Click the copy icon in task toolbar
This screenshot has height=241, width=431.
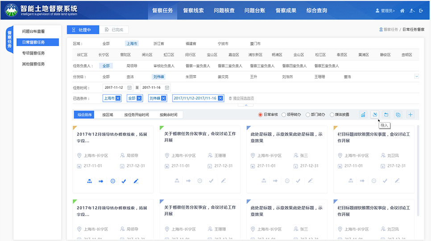(x=398, y=115)
